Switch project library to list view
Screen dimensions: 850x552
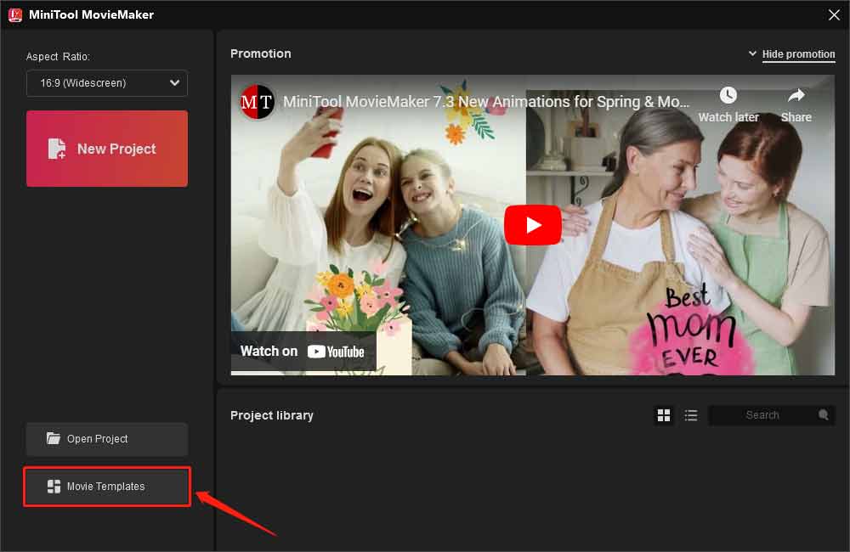coord(690,415)
